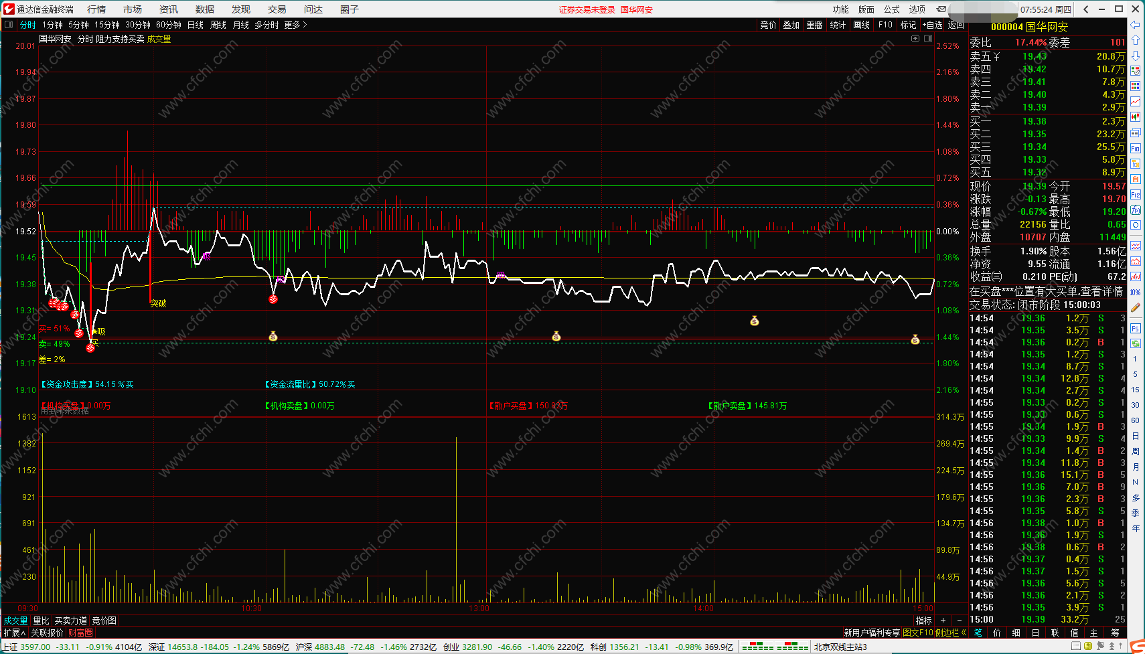Click the Tongdaxin app logo icon

coord(9,9)
